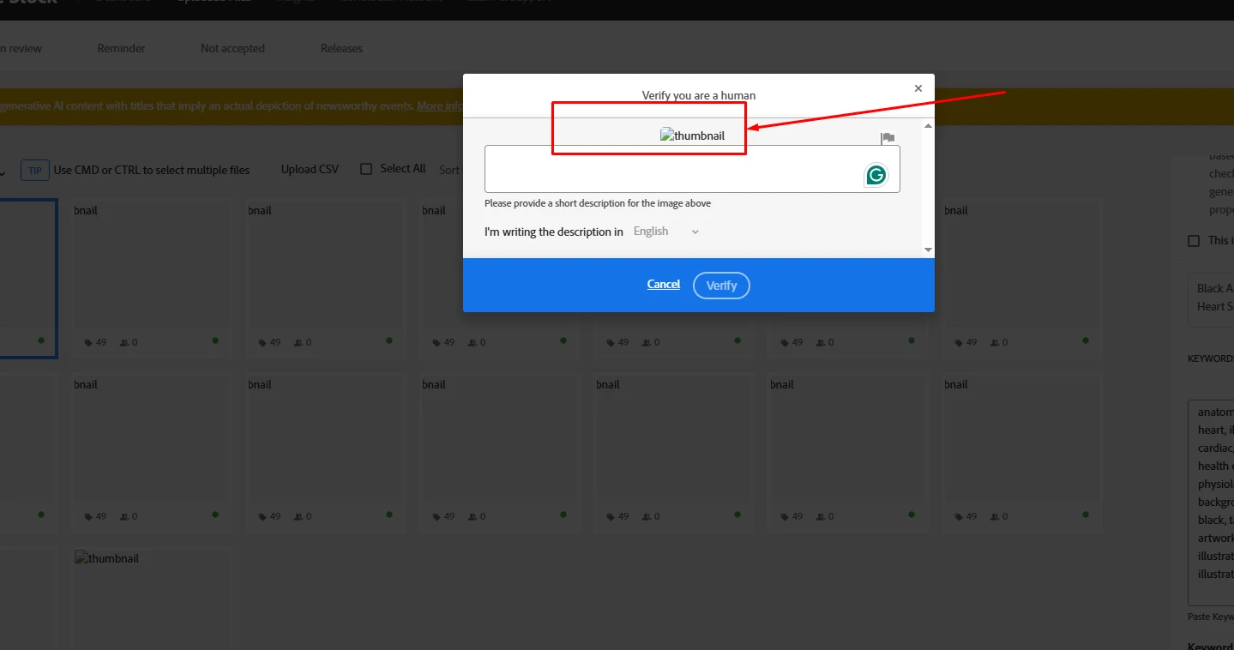Screen dimensions: 1234x650
Task: Click the Upload CSV button
Action: point(310,170)
